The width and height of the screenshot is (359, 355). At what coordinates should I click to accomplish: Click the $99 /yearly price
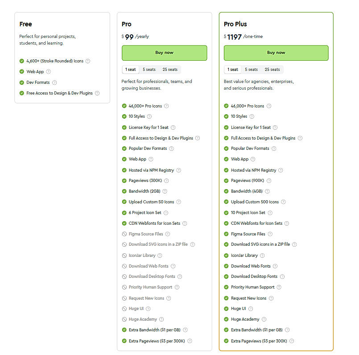135,37
